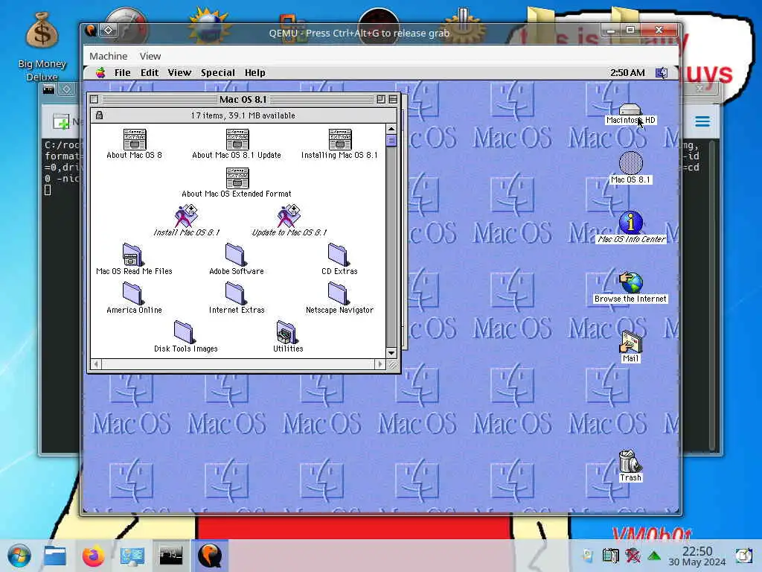Screen dimensions: 762x572
Task: Select the America Online folder
Action: 132,293
